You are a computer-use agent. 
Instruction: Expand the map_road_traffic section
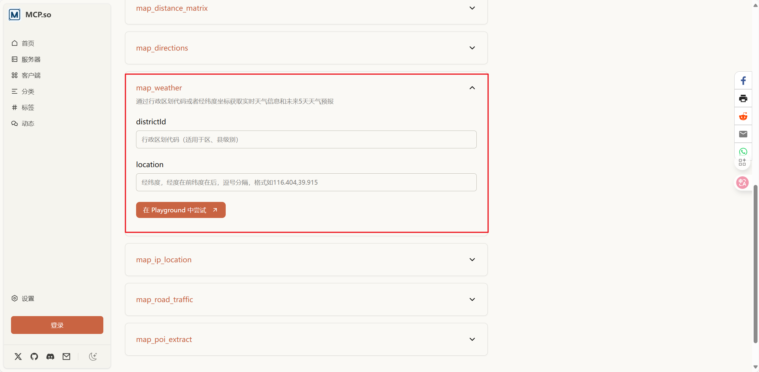[x=472, y=299]
